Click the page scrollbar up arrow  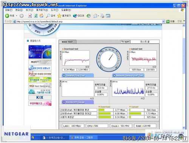click(184, 25)
